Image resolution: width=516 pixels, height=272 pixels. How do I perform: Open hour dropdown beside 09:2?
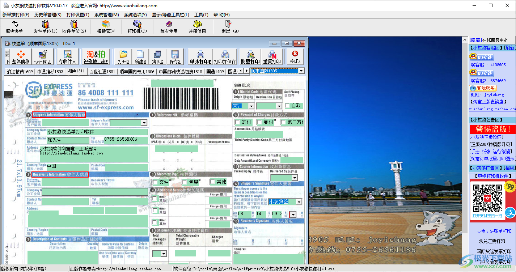click(293, 214)
